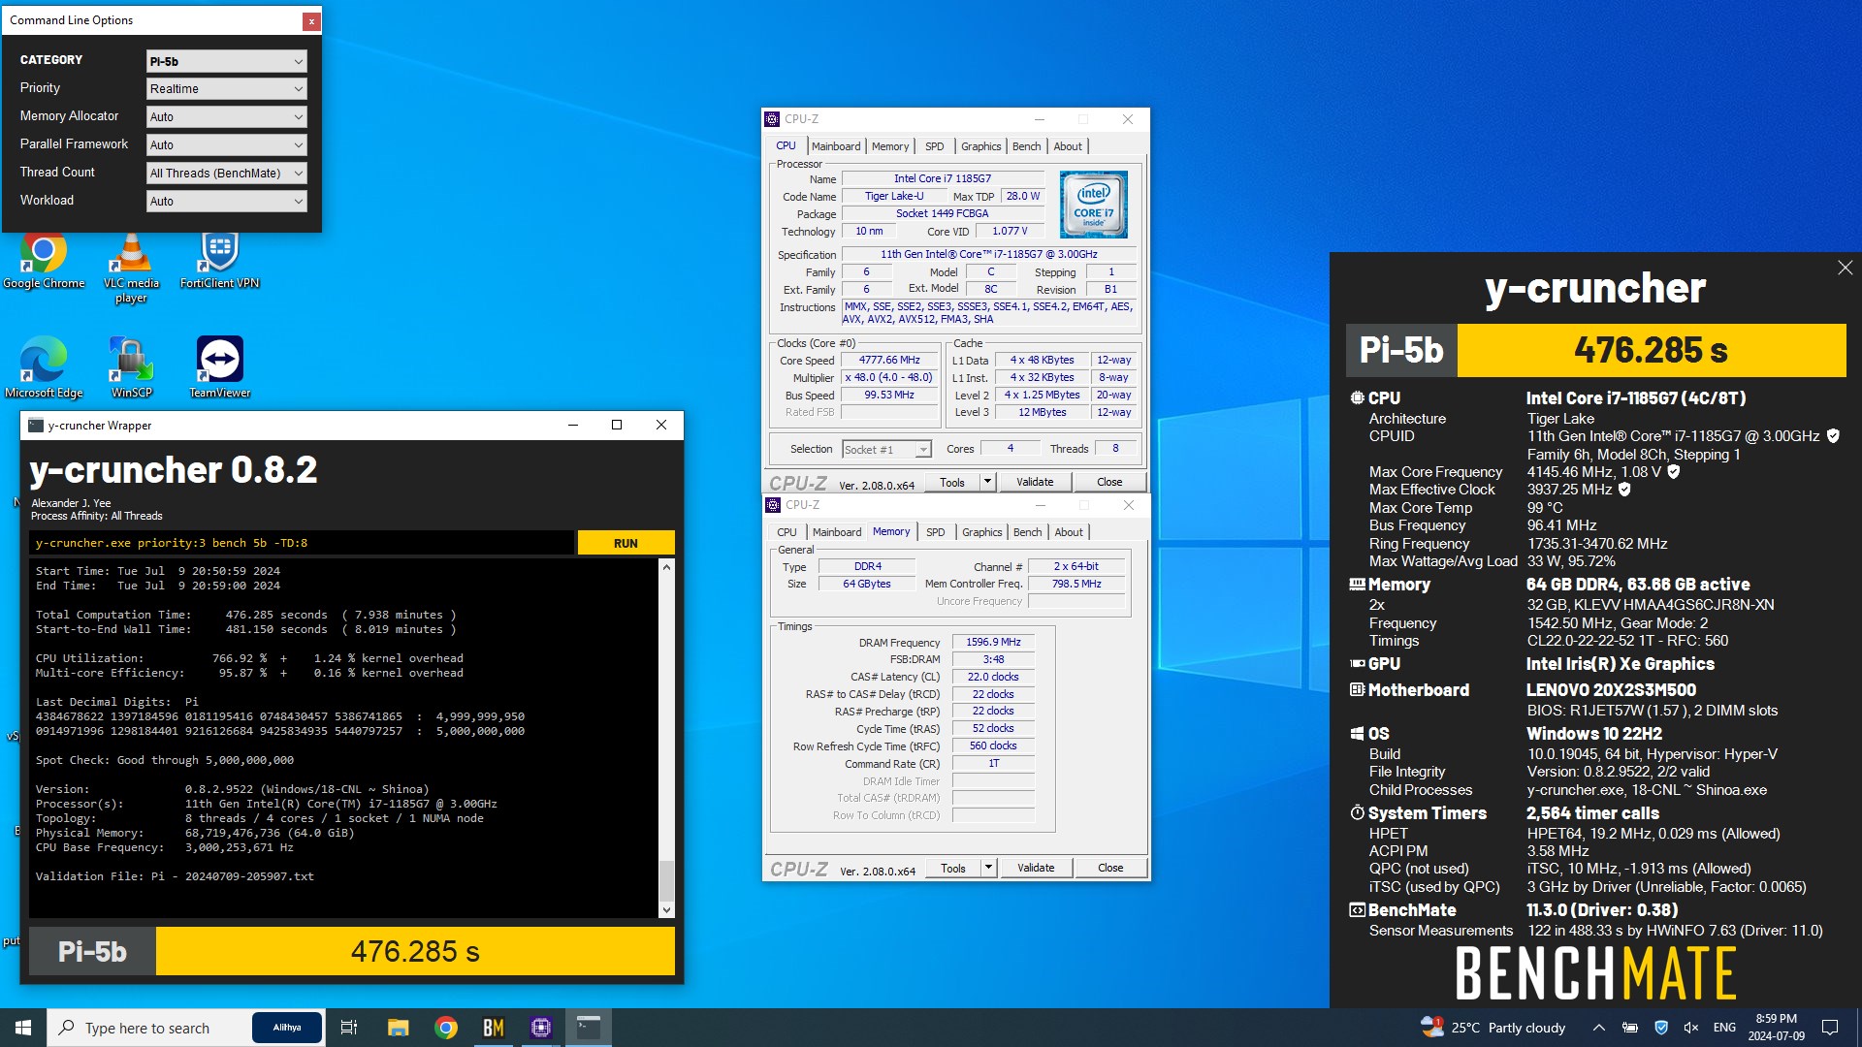Click the DRAM Frequency 1596.9 MHz value
The width and height of the screenshot is (1862, 1047).
pyautogui.click(x=994, y=642)
